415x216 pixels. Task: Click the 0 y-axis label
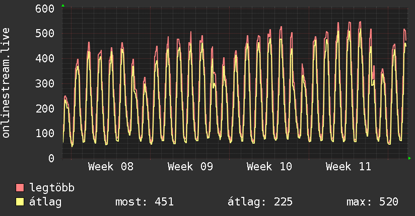tap(51, 158)
